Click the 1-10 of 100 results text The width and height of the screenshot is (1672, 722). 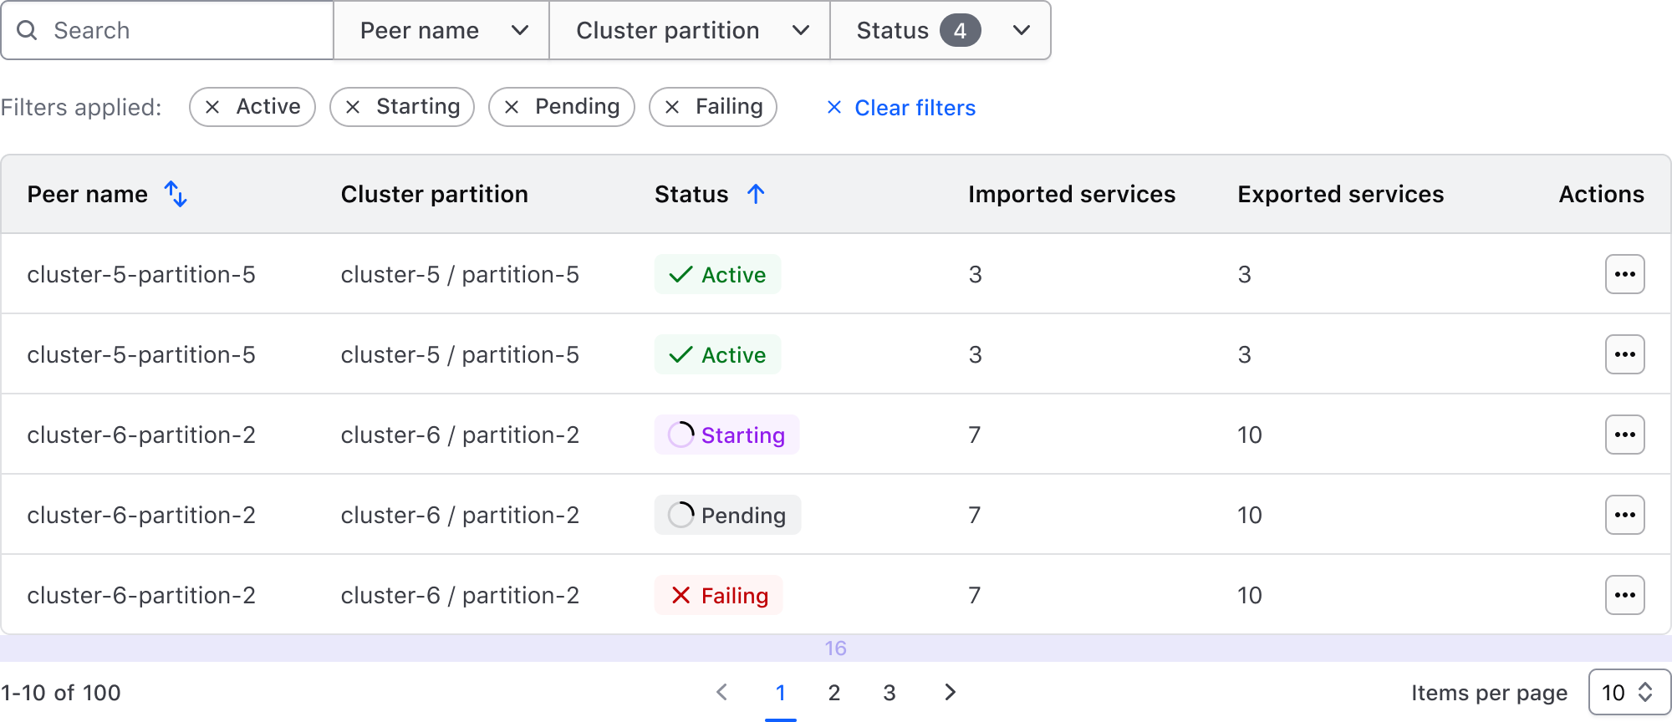(61, 693)
